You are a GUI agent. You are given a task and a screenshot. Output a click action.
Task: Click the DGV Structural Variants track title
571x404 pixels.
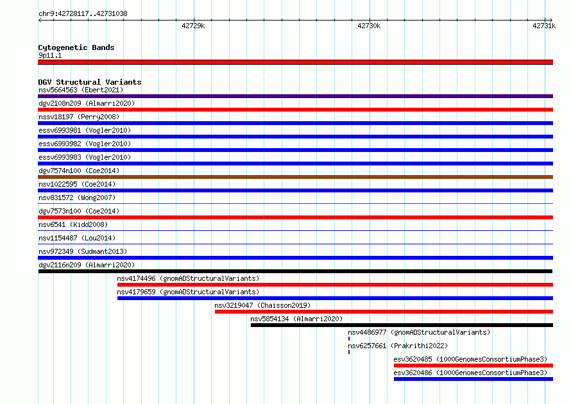pos(90,82)
